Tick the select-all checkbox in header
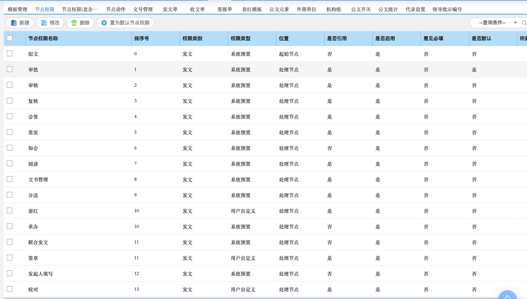Image resolution: width=527 pixels, height=299 pixels. coord(10,38)
